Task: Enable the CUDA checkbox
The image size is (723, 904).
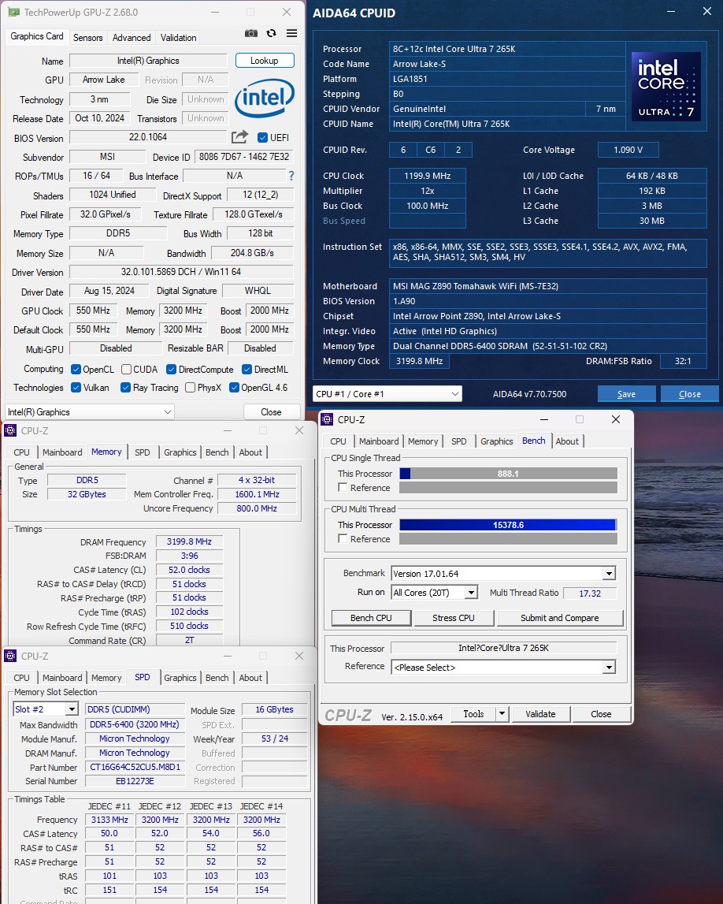Action: [x=126, y=369]
